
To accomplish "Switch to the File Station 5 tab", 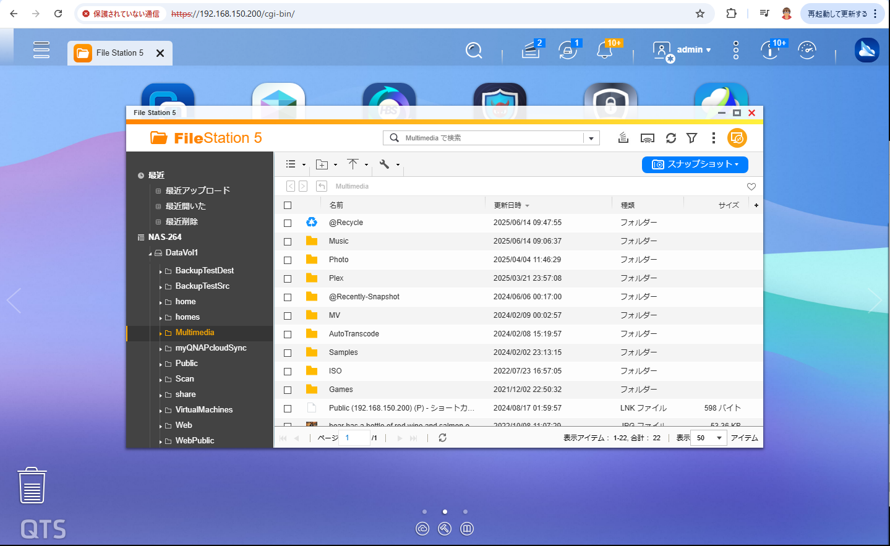I will coord(119,53).
